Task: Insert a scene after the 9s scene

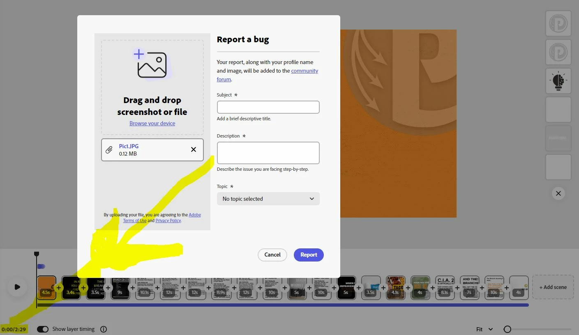Action: 132,288
